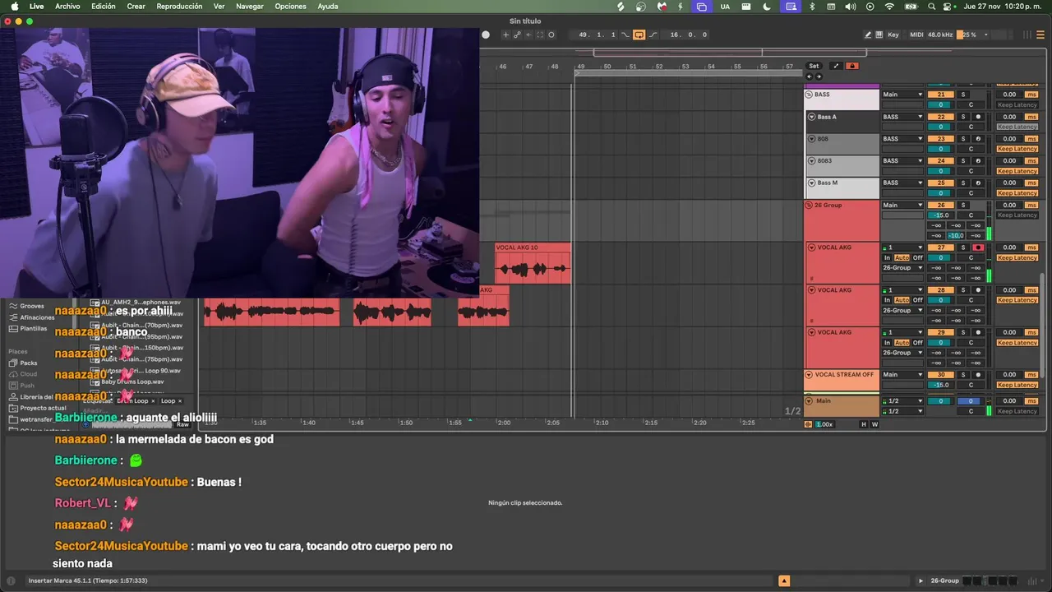1052x592 pixels.
Task: Disarm recording on VOCAL AKG track 27
Action: [978, 247]
